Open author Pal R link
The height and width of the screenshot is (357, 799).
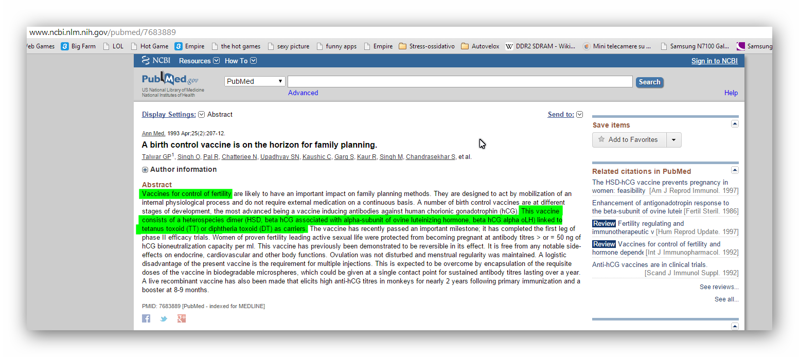pyautogui.click(x=210, y=157)
